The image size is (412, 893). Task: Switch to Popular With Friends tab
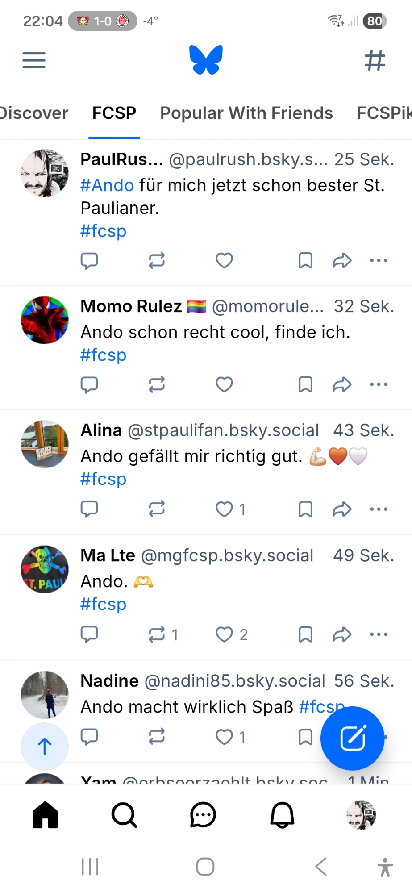246,113
